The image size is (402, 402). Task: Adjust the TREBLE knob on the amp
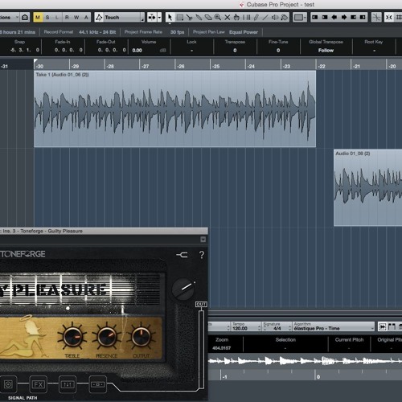tap(72, 337)
